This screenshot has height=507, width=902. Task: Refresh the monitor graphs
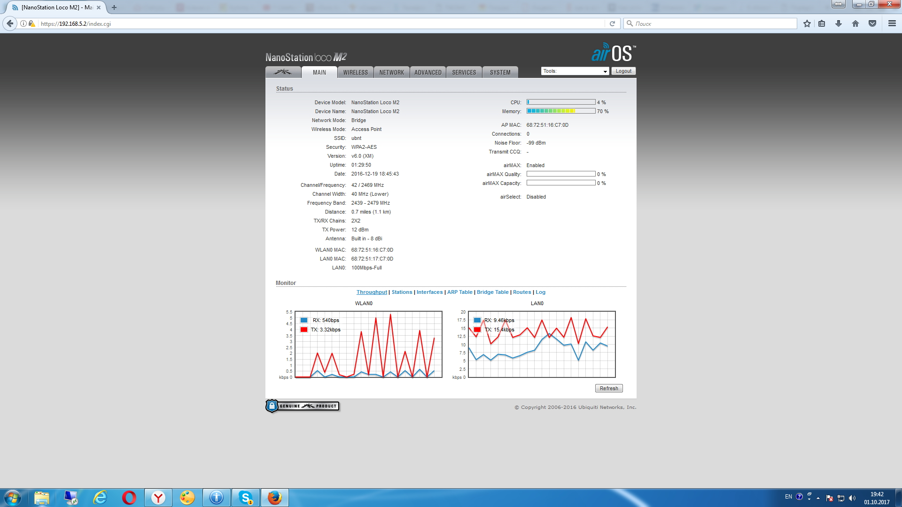click(x=609, y=388)
